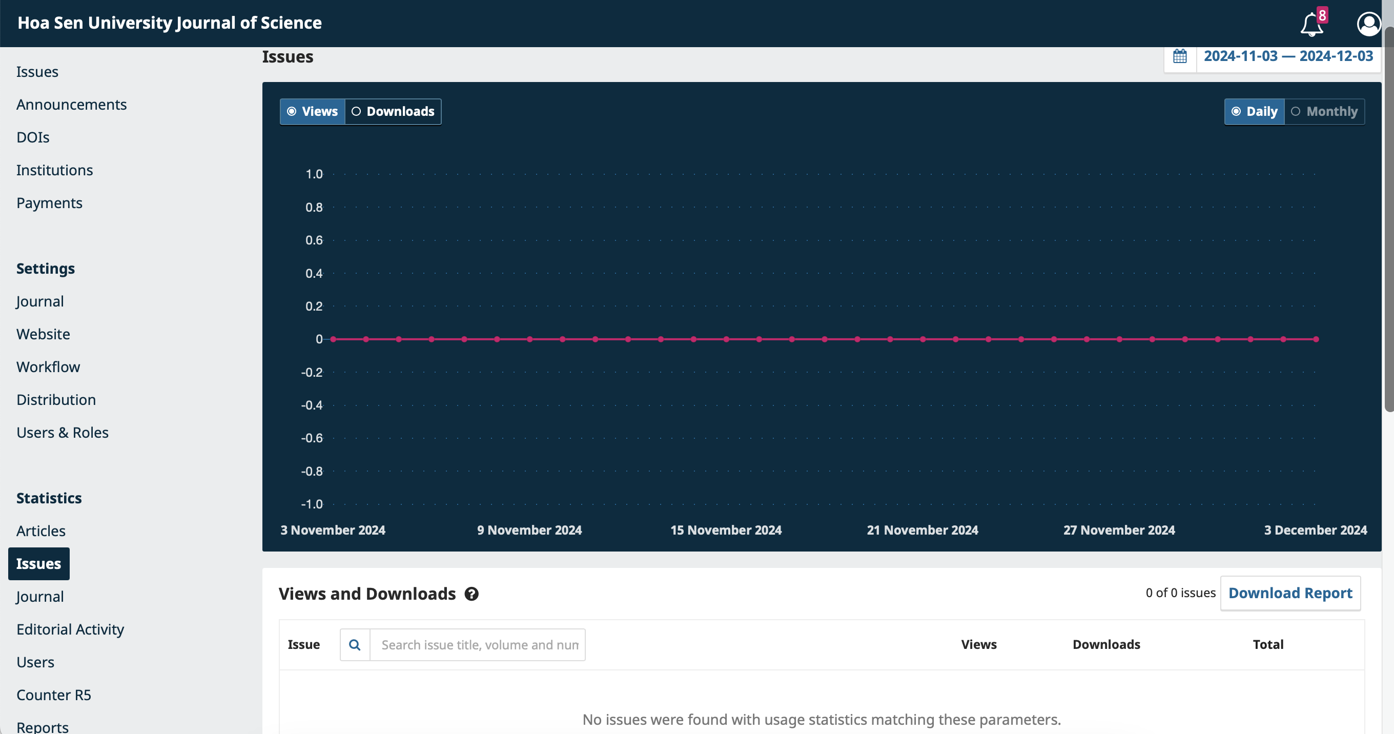
Task: Click the search magnifier icon
Action: pyautogui.click(x=355, y=645)
